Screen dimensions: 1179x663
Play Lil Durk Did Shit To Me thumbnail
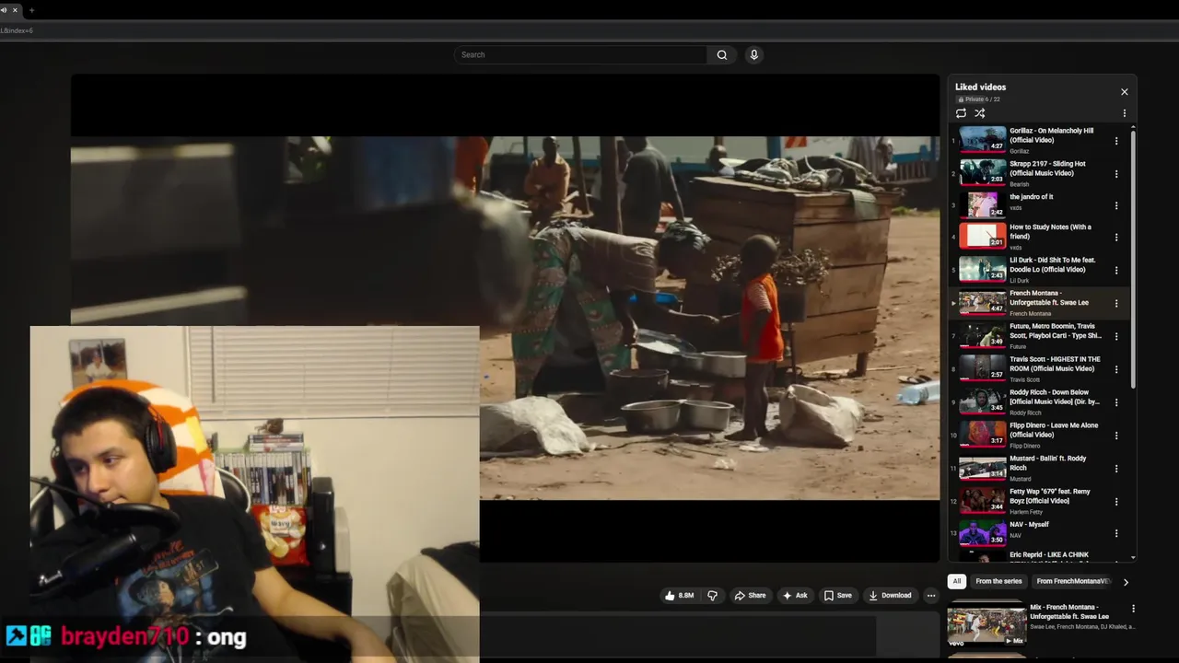click(983, 269)
